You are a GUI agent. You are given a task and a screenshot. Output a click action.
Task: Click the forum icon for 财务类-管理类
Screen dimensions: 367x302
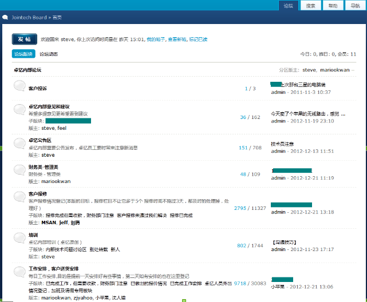coord(19,170)
